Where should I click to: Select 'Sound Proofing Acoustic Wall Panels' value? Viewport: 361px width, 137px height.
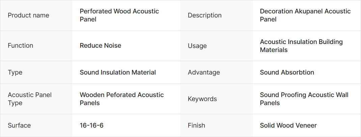(x=304, y=99)
